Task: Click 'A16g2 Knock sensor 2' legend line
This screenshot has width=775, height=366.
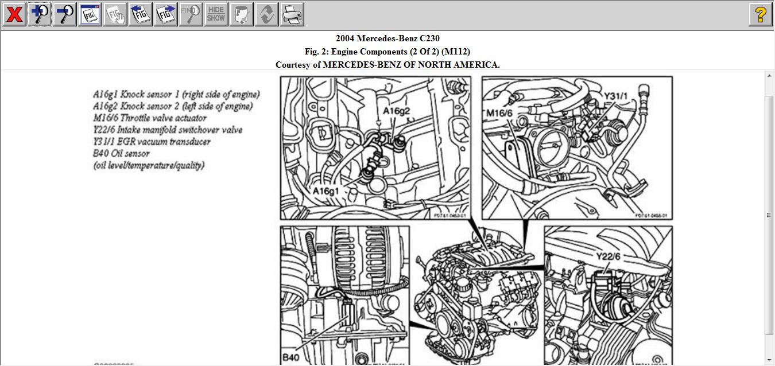Action: pos(173,106)
